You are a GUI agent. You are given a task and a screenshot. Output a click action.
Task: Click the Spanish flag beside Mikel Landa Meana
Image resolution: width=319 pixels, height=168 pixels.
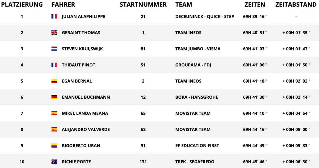point(54,113)
